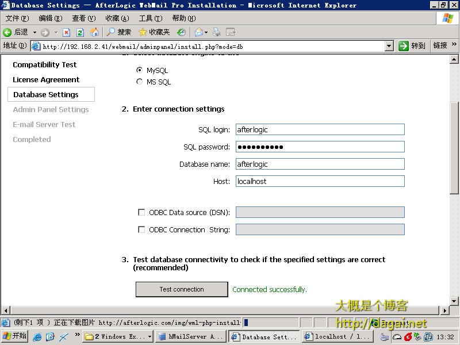
Task: Click the Refresh page icon
Action: click(x=80, y=32)
